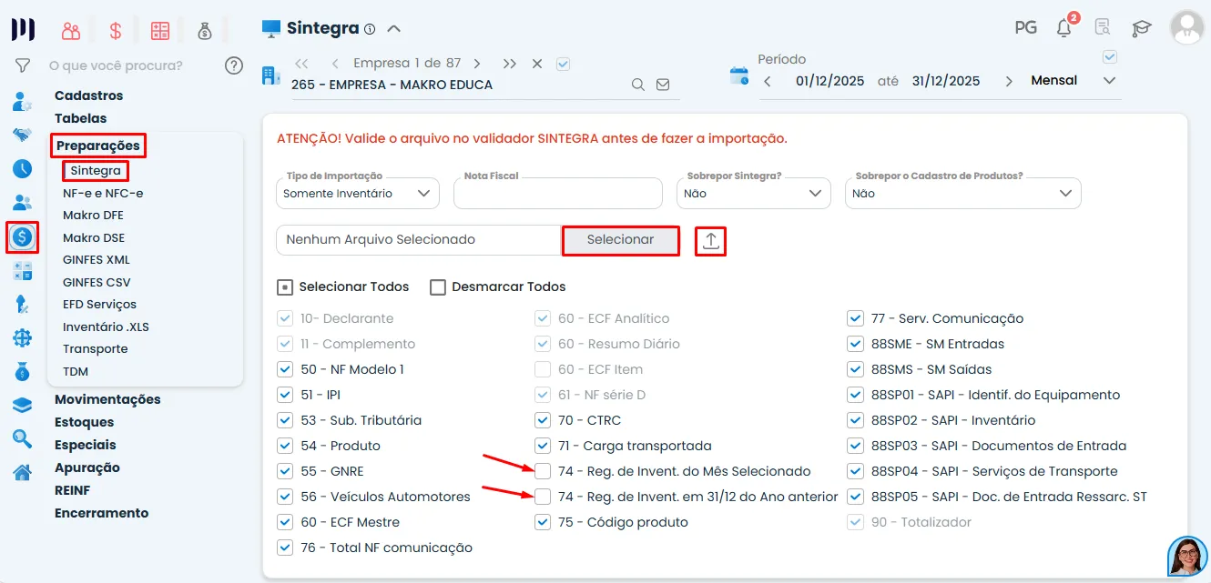Open the document search icon near notifications
Screen dimensions: 1211x583
click(x=1102, y=27)
